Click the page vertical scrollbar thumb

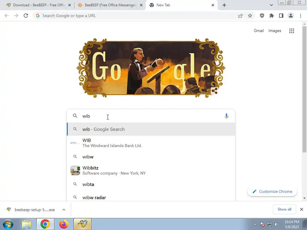304,89
